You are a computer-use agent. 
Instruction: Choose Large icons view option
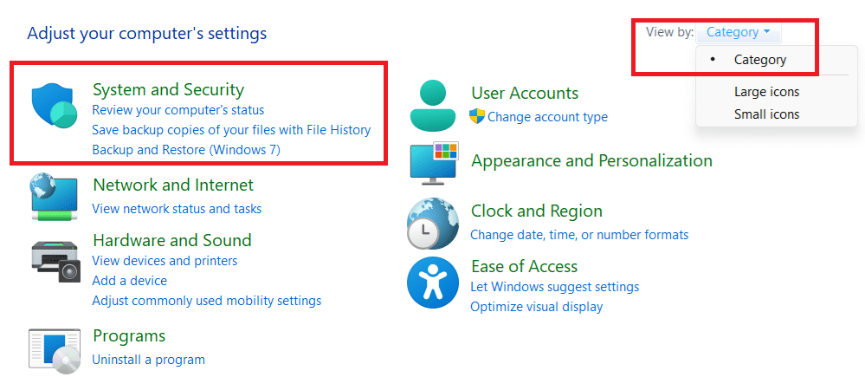pos(766,91)
